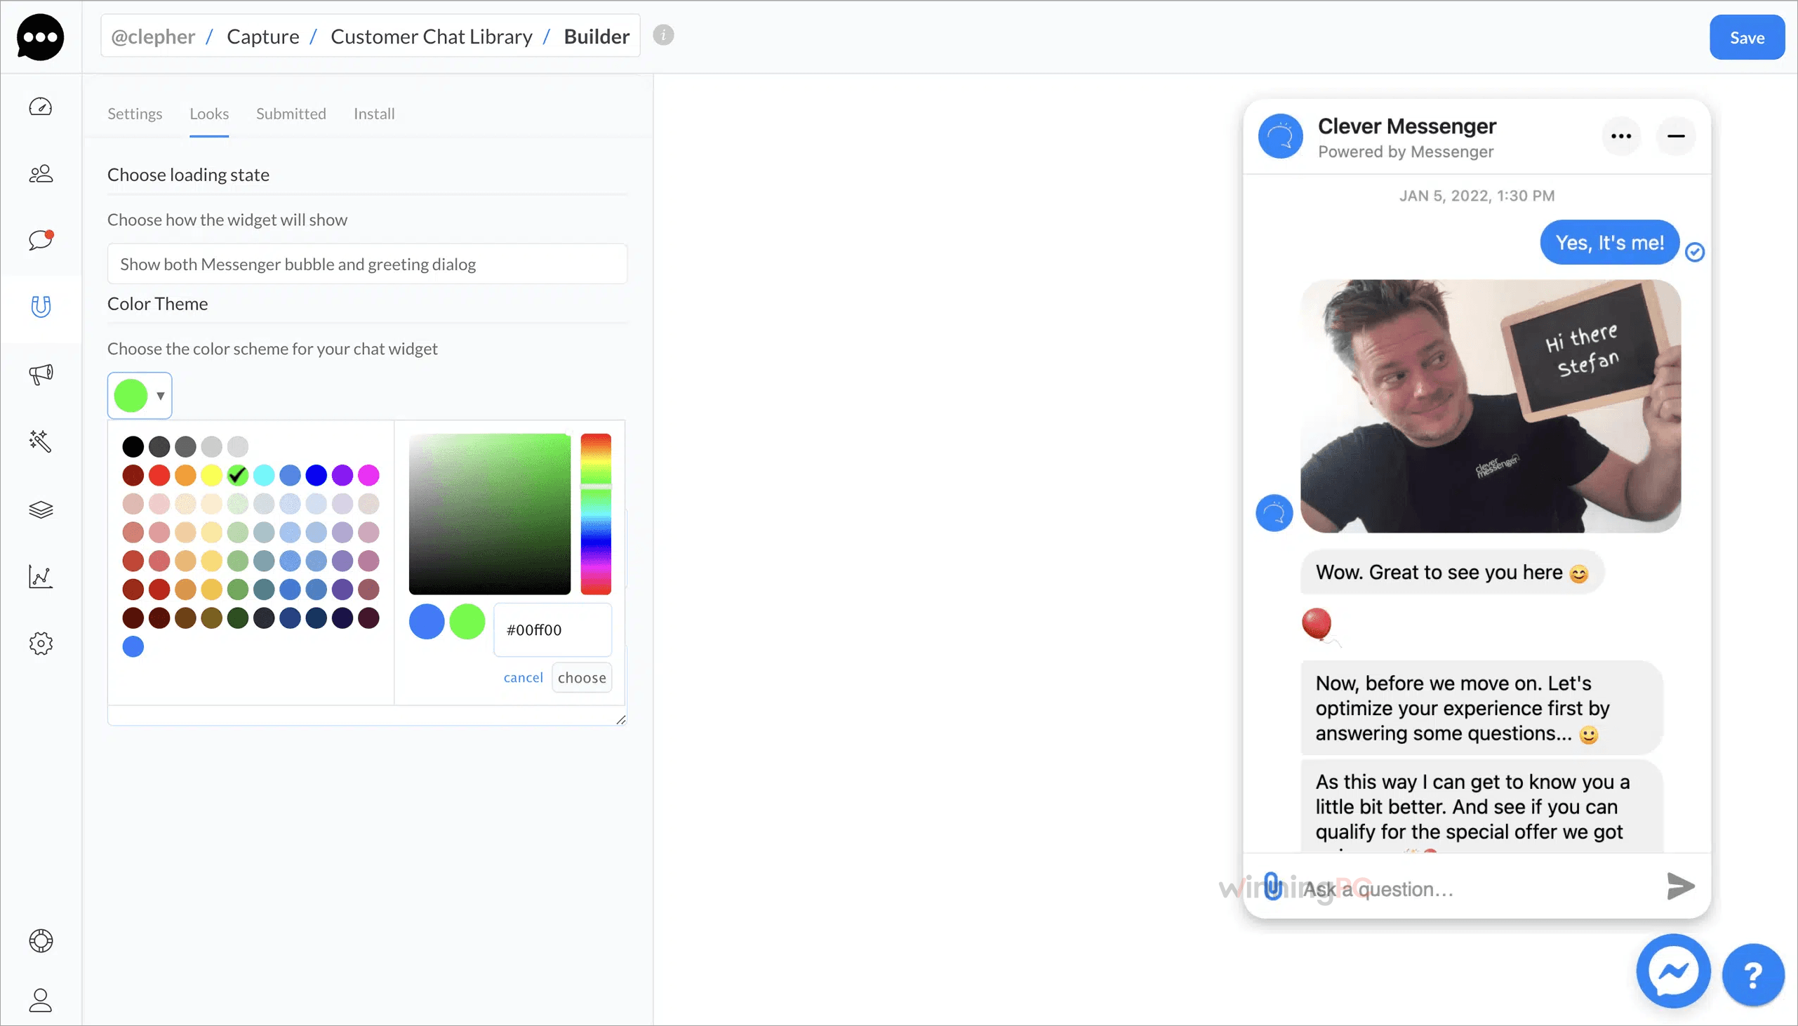Click the blue Messenger bubble launcher

[1673, 971]
